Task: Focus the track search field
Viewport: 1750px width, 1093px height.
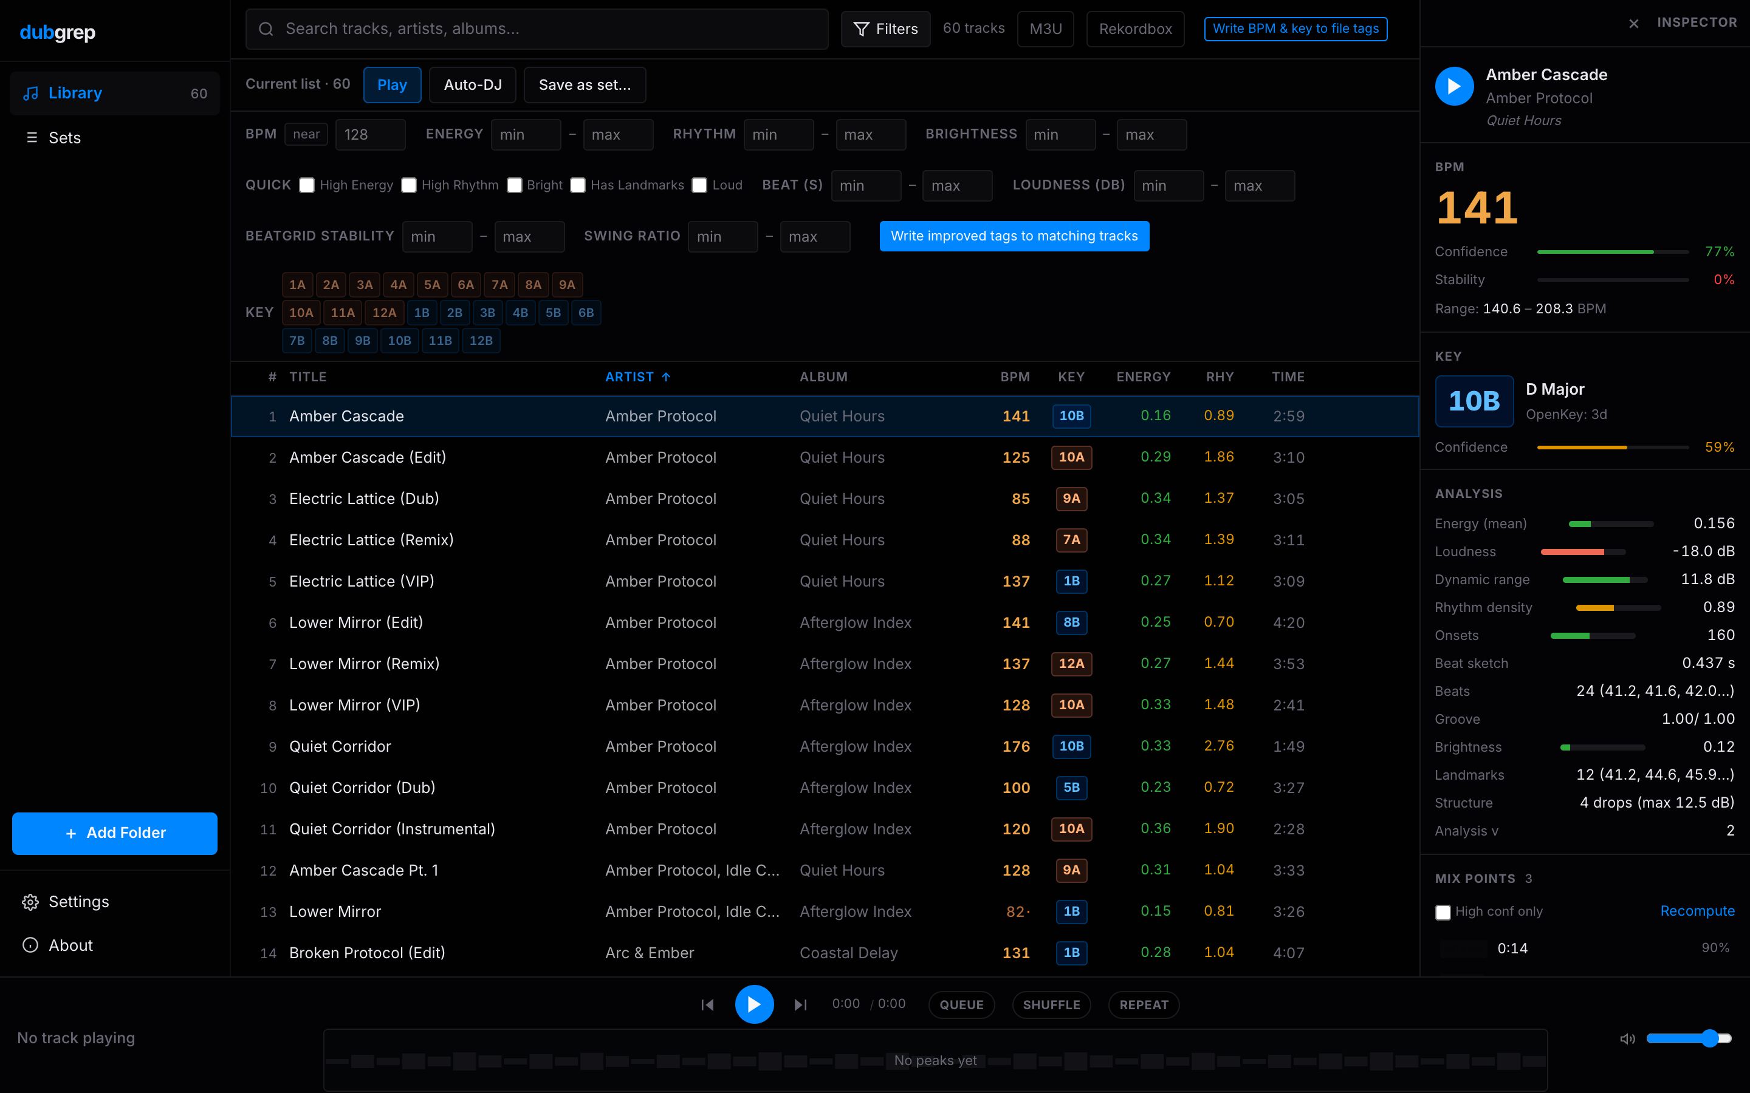Action: coord(537,29)
